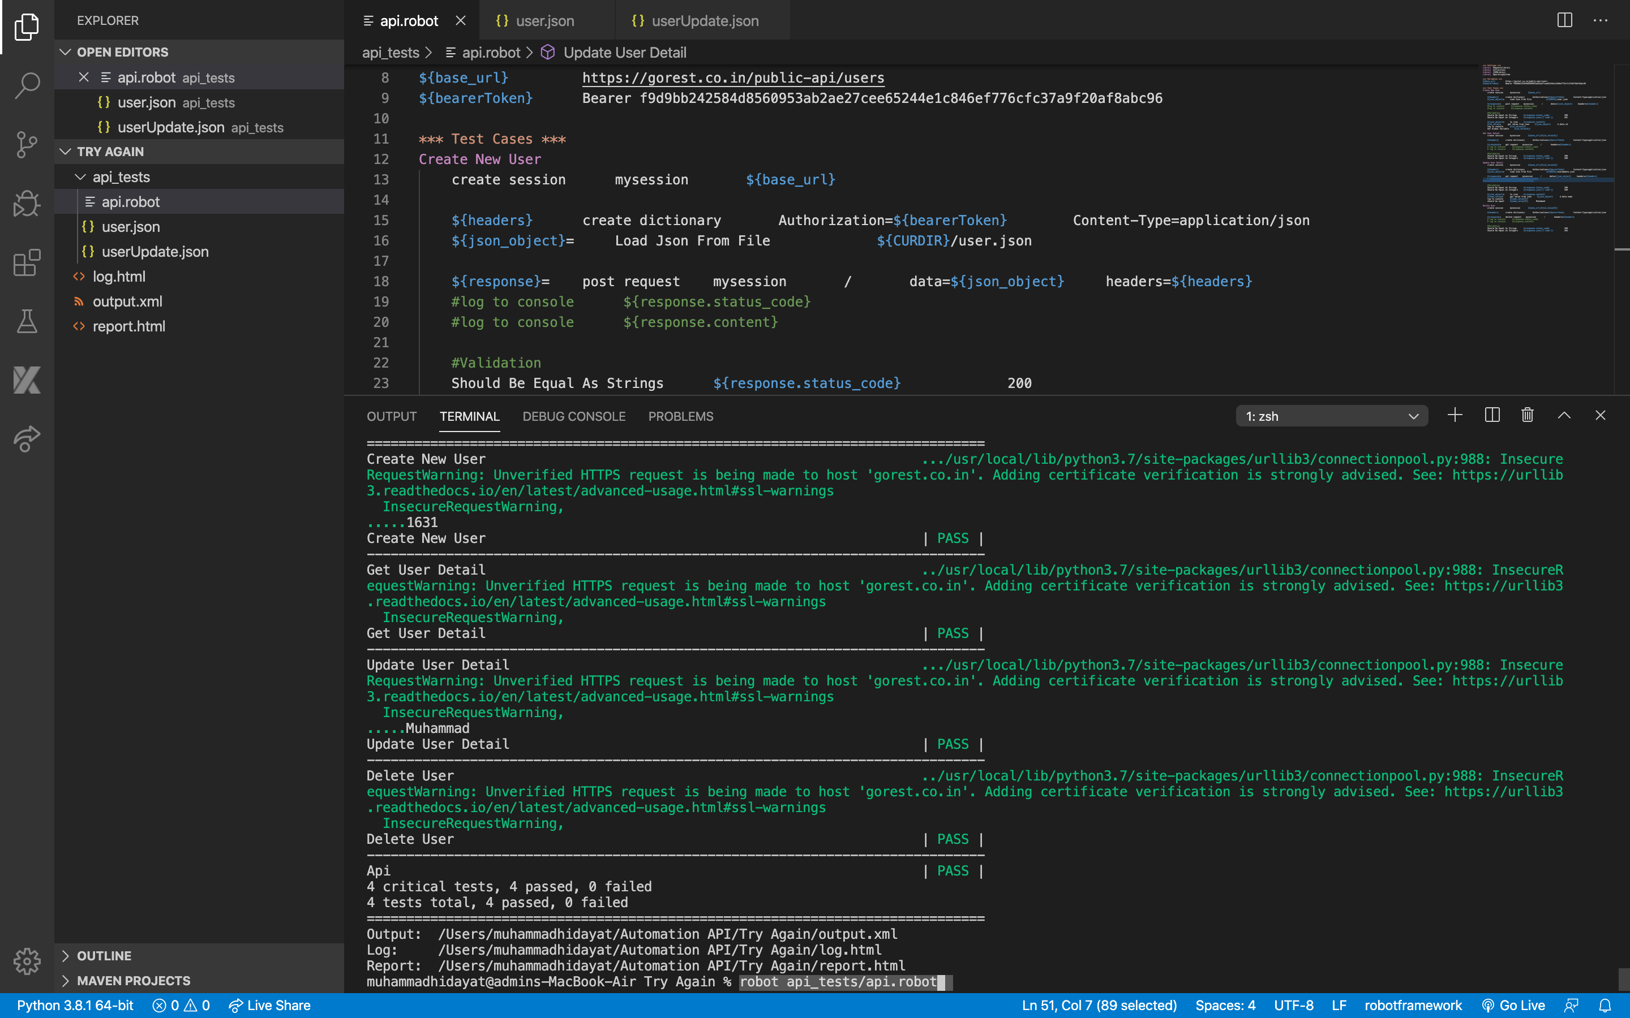Open the Explorer view in activity bar
Screen dimensions: 1630x1018
[27, 27]
